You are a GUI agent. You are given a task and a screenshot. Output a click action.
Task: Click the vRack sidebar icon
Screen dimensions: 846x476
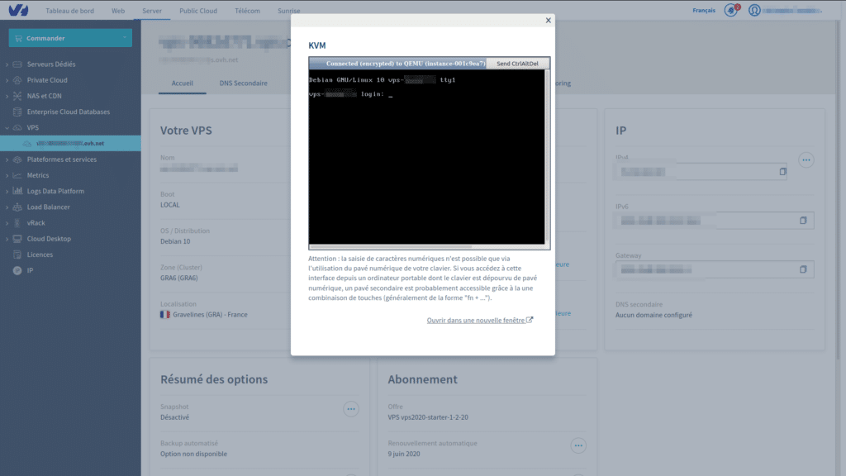(17, 223)
